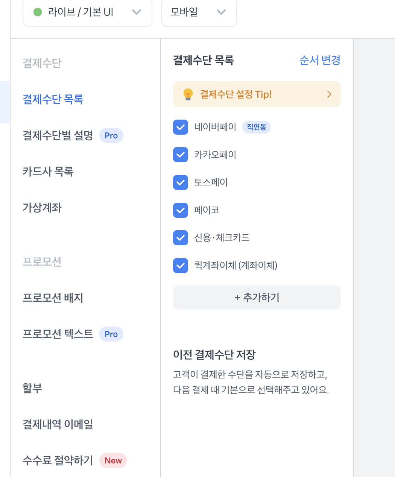Uncheck the 네이버페이 checkbox
Viewport: 395px width, 477px height.
[x=181, y=127]
